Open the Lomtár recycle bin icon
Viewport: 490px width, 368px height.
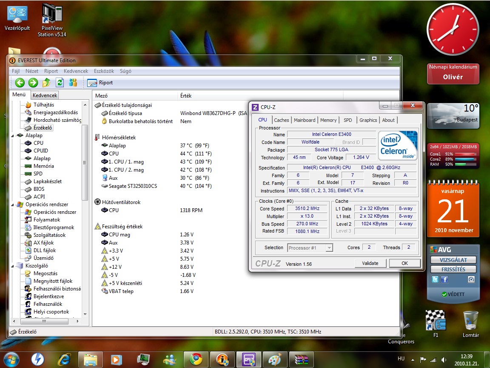(470, 324)
